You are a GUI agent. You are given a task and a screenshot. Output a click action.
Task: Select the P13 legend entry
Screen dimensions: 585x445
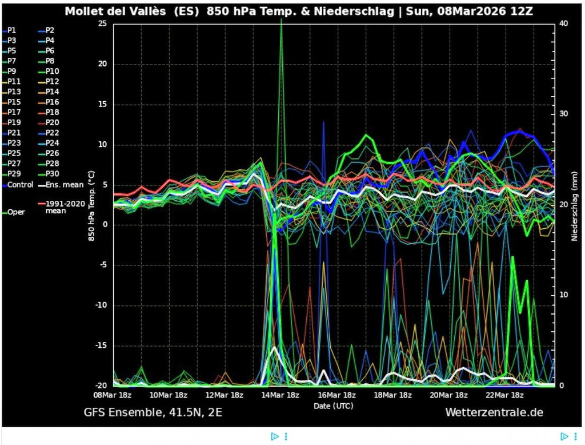11,92
